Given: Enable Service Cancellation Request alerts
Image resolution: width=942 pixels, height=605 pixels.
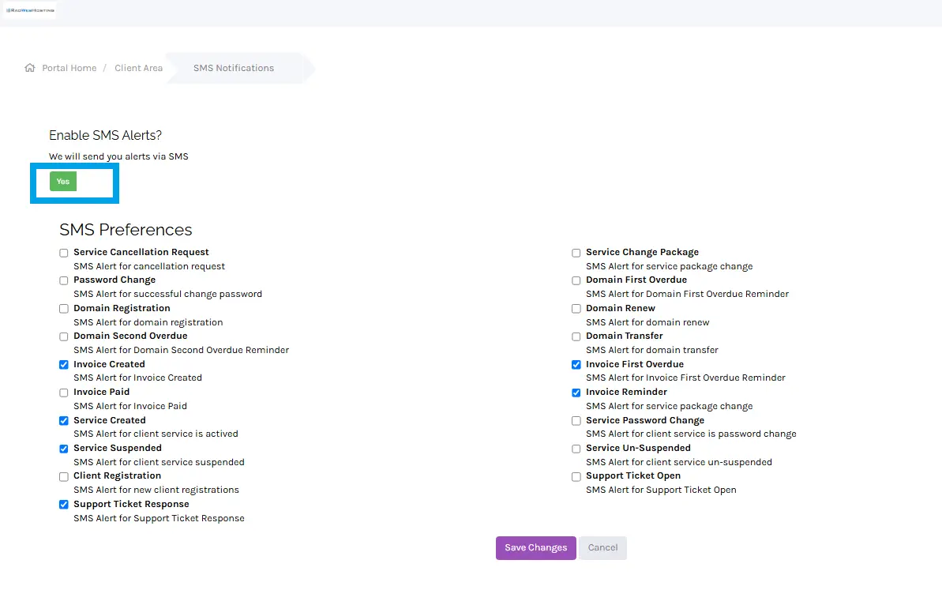Looking at the screenshot, I should [63, 253].
